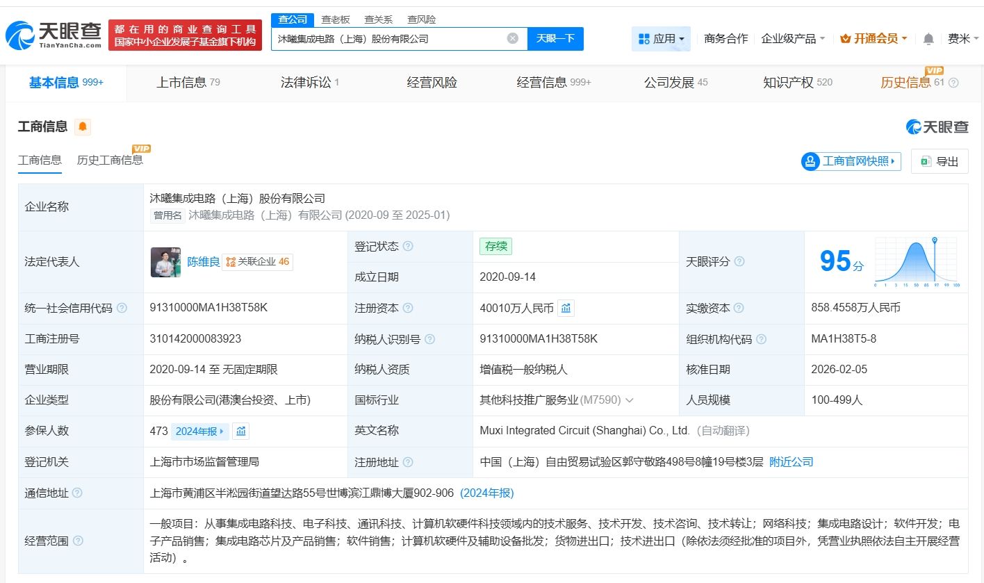Open chart icon next to 注册资本 value
This screenshot has width=984, height=583.
coord(566,308)
